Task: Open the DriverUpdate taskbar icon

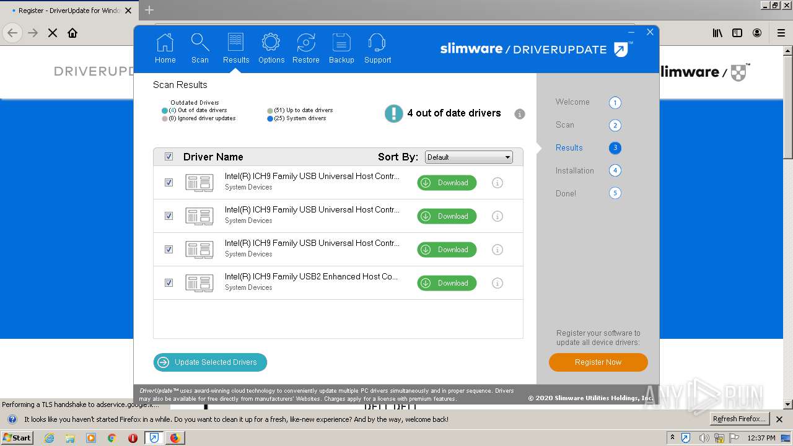Action: 154,438
